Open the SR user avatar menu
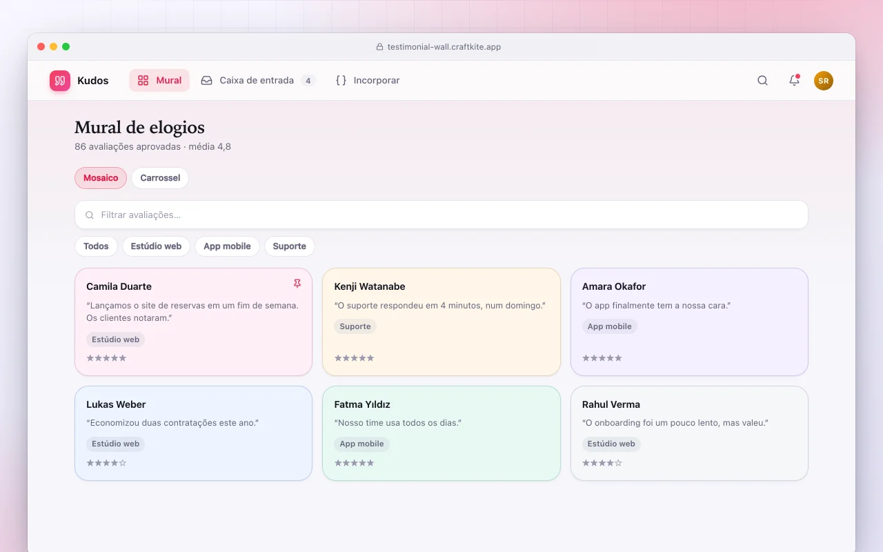The height and width of the screenshot is (552, 883). [824, 81]
